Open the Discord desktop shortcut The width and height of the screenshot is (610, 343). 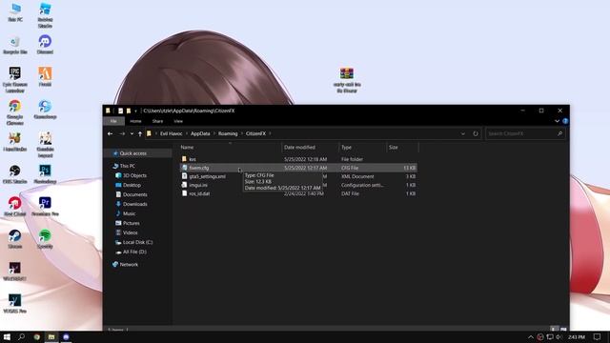tap(45, 45)
